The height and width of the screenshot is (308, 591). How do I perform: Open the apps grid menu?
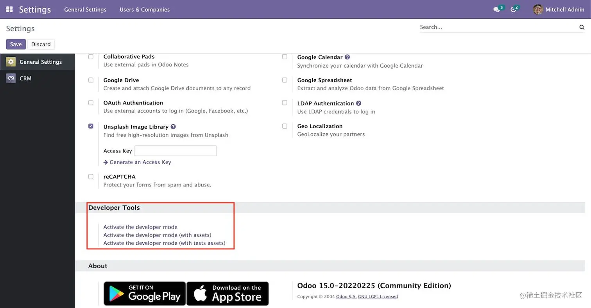9,9
